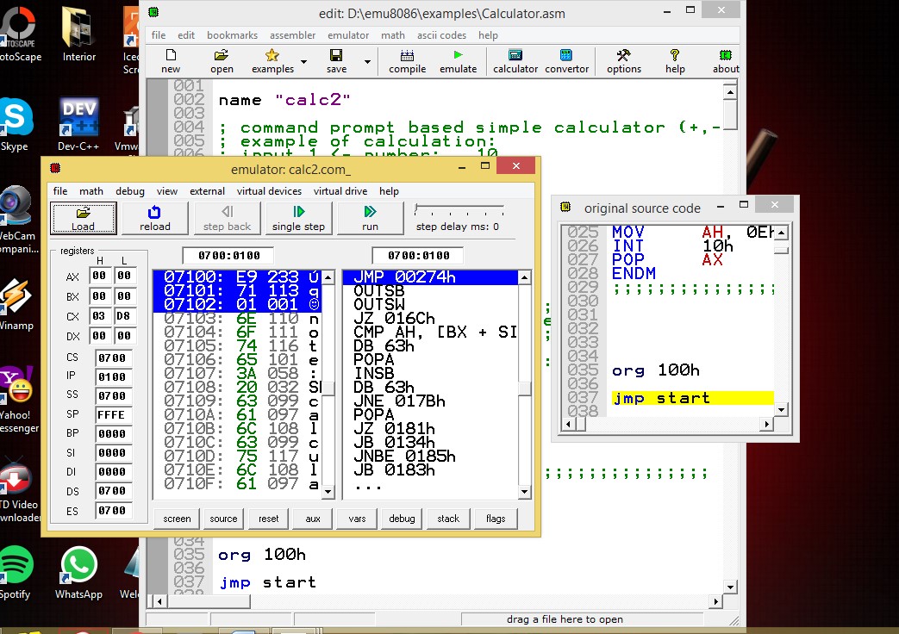Click the stack button

448,519
